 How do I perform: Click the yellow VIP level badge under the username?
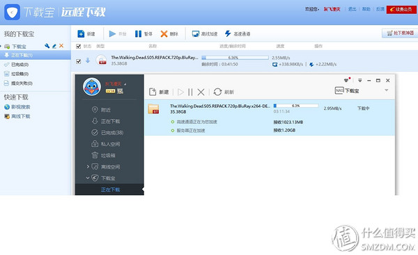110,91
